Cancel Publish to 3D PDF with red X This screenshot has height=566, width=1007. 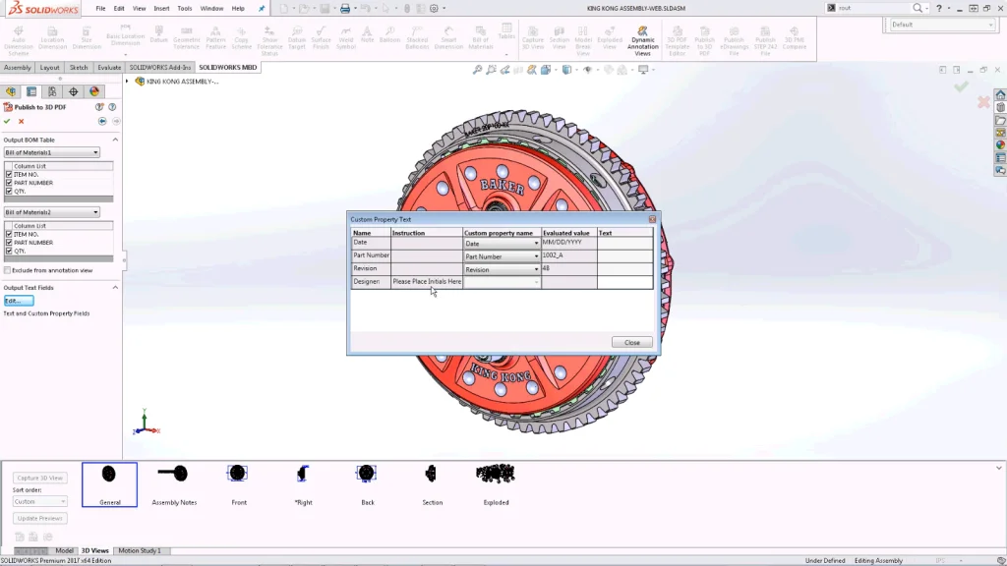pyautogui.click(x=21, y=121)
